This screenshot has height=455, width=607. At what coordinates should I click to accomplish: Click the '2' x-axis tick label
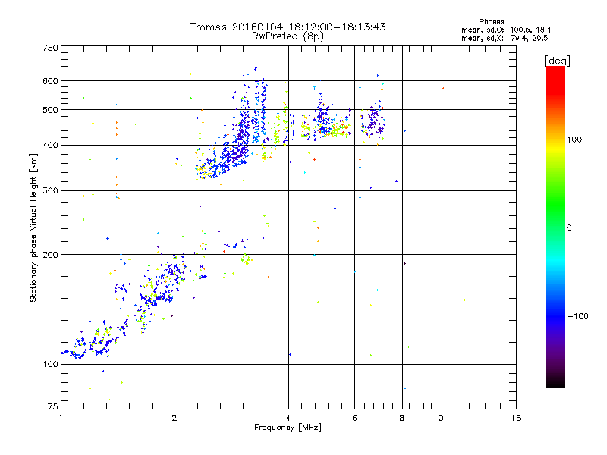pos(175,418)
